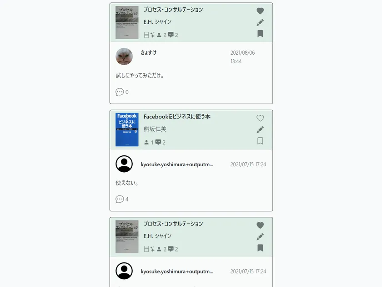The height and width of the screenshot is (287, 382).
Task: Open the Facebookをビジネスに使う本 title link
Action: coord(177,117)
